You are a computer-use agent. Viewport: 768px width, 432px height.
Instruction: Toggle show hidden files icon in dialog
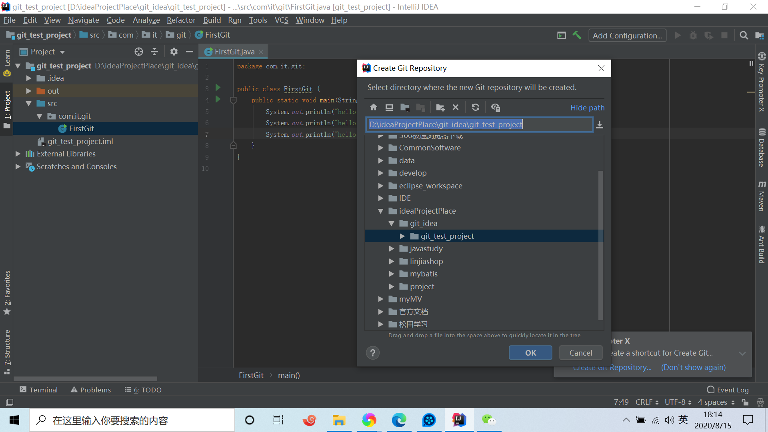[495, 107]
